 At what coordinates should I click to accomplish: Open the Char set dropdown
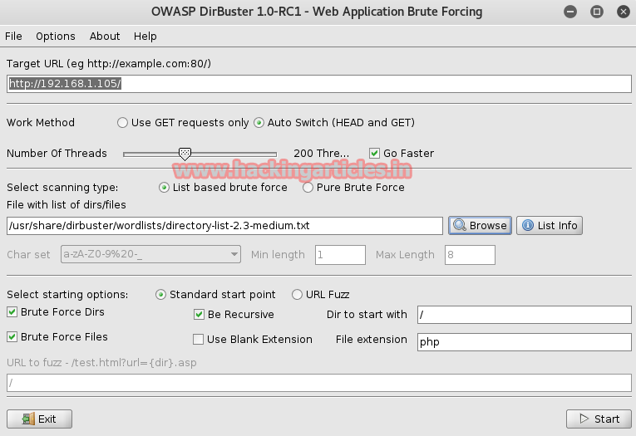150,254
